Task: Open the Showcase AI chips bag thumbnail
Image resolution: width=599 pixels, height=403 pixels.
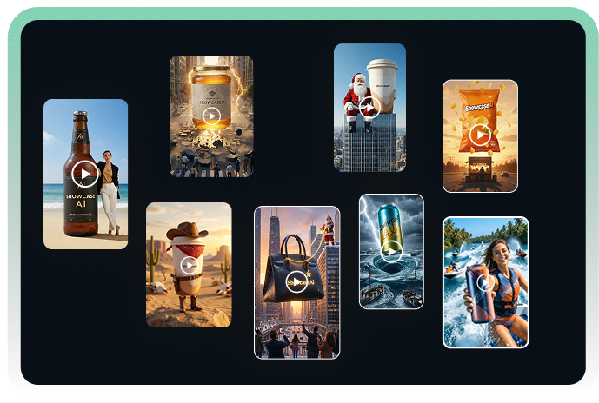Action: click(480, 135)
